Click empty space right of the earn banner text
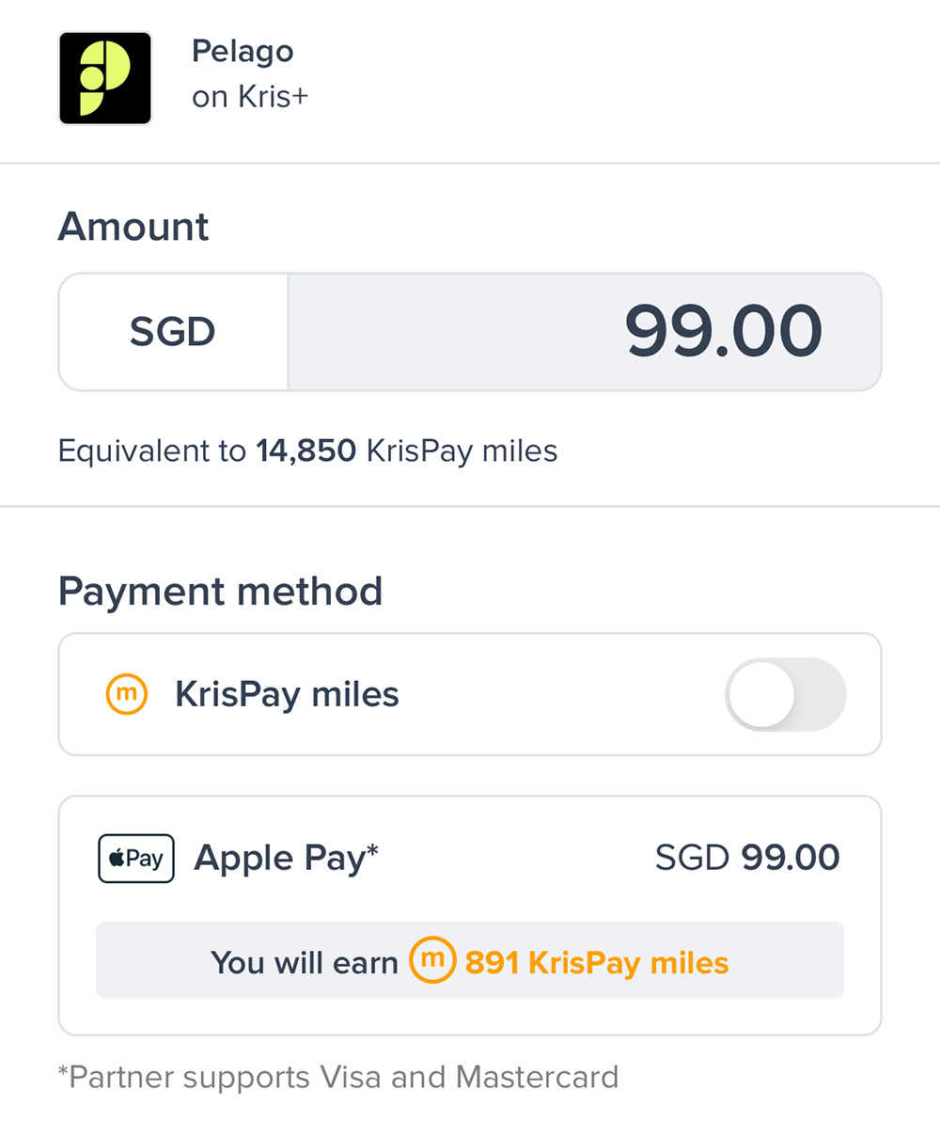Image resolution: width=940 pixels, height=1137 pixels. click(x=790, y=961)
